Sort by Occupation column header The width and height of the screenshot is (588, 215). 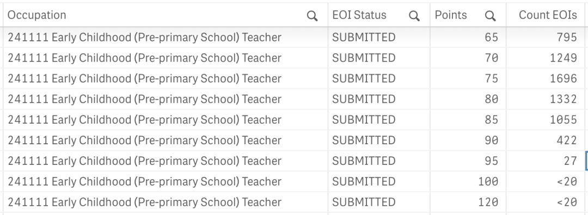[x=37, y=15]
